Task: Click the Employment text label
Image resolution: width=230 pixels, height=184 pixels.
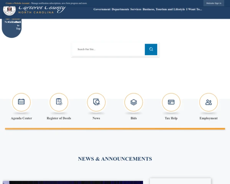Action: tap(209, 118)
